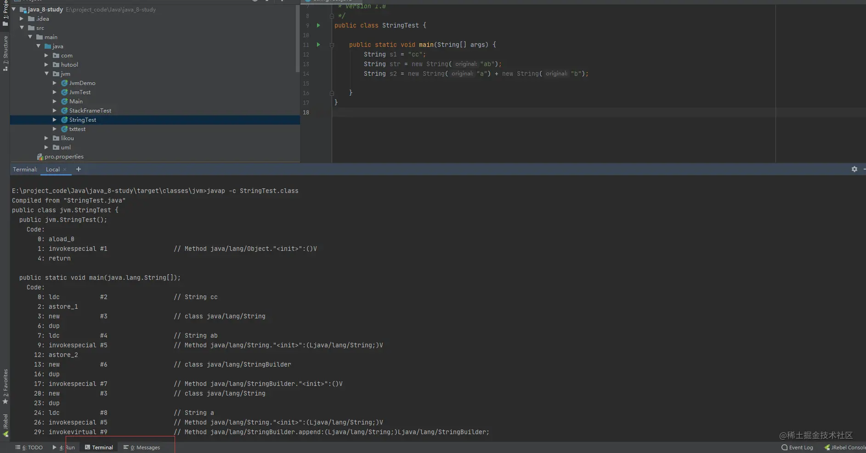Open the TODO tool window
866x453 pixels.
coord(29,447)
